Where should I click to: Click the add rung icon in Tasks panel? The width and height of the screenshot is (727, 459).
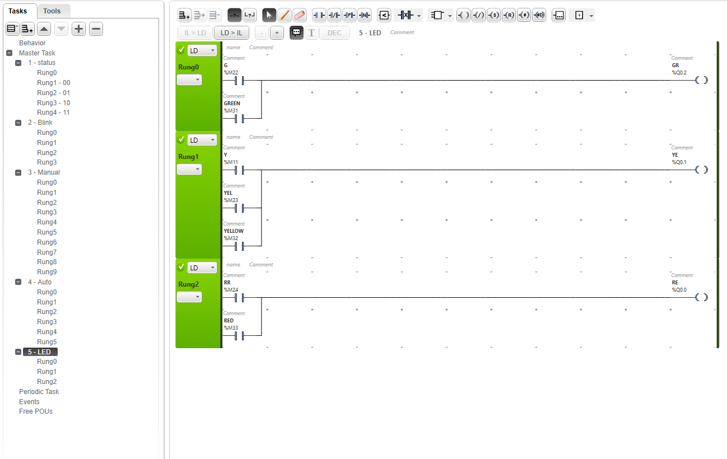[x=27, y=29]
